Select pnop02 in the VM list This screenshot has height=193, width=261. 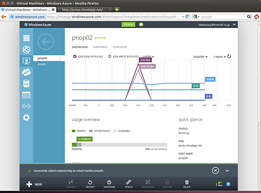click(x=49, y=58)
